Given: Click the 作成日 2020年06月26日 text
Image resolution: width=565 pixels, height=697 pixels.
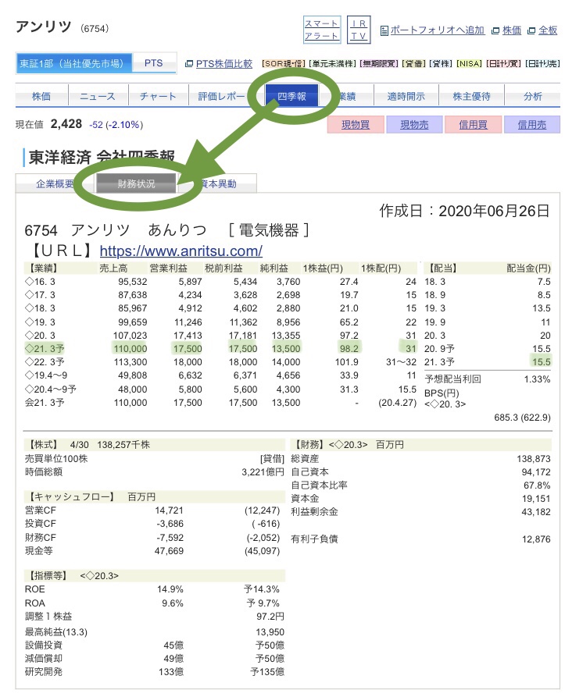Looking at the screenshot, I should (x=464, y=211).
